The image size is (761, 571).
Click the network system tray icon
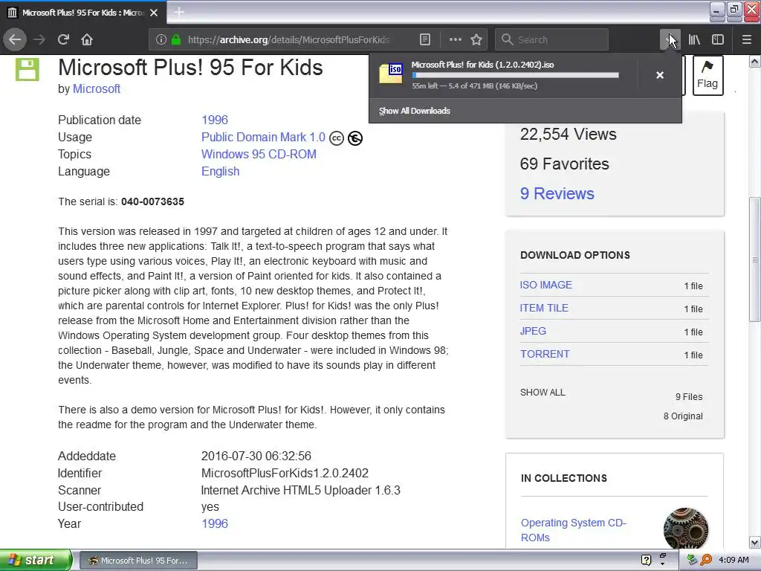(x=693, y=561)
